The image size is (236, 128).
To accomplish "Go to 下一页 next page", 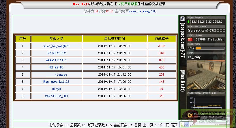I will (x=164, y=125).
